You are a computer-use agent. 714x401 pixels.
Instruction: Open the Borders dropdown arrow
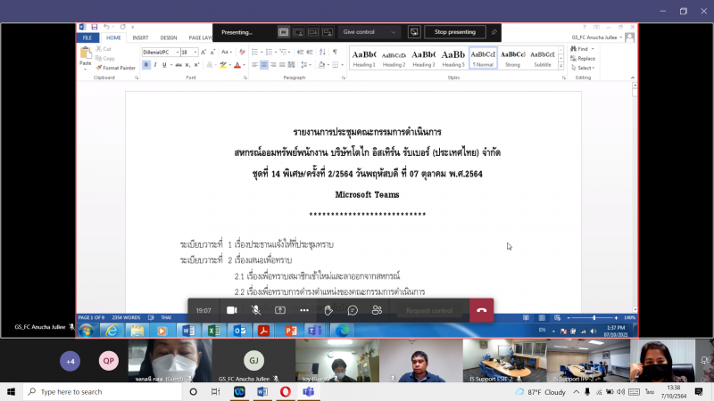tap(342, 65)
